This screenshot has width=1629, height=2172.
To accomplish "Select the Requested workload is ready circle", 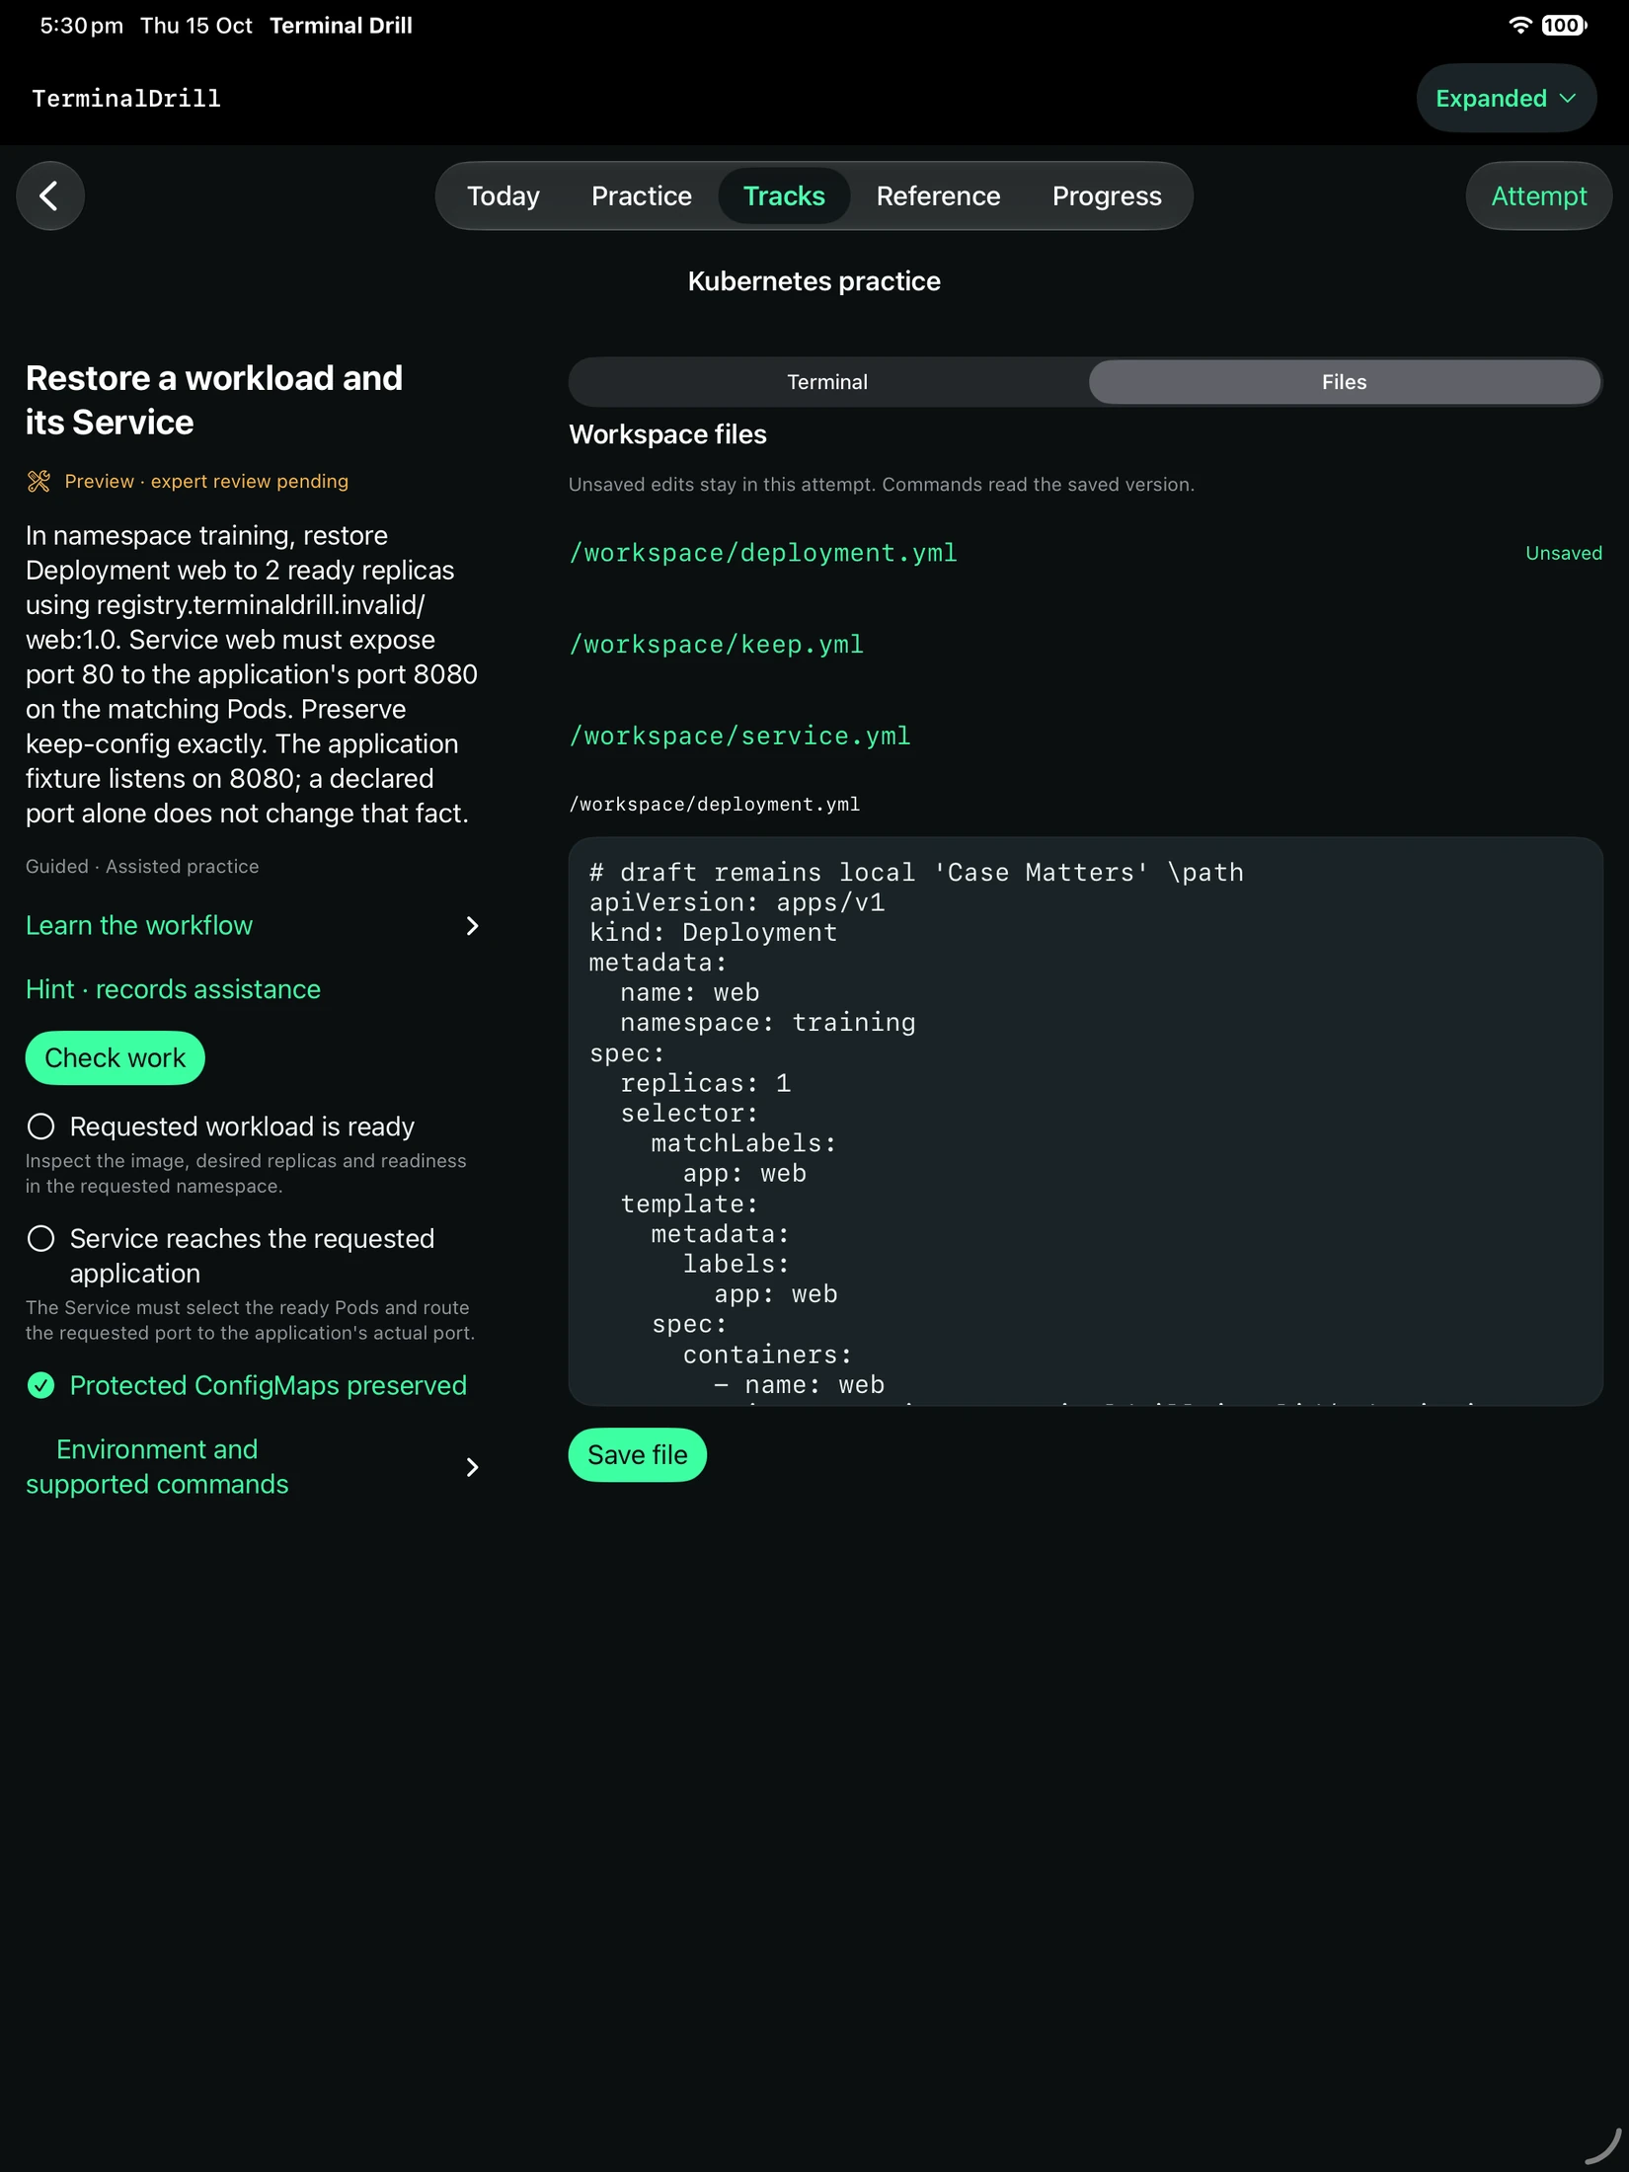I will coord(40,1126).
